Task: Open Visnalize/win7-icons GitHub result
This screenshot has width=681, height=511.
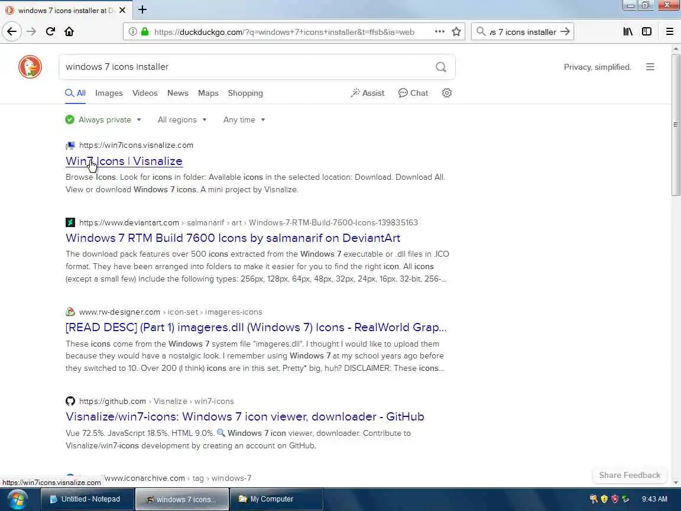Action: pos(245,417)
